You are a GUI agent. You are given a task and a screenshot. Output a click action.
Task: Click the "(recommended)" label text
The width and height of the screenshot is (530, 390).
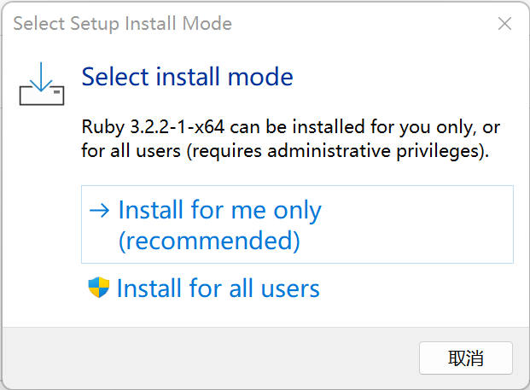click(209, 241)
